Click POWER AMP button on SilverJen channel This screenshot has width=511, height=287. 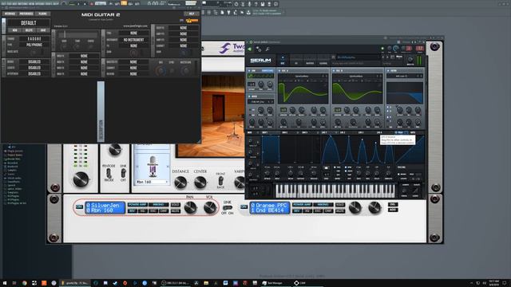[x=137, y=205]
